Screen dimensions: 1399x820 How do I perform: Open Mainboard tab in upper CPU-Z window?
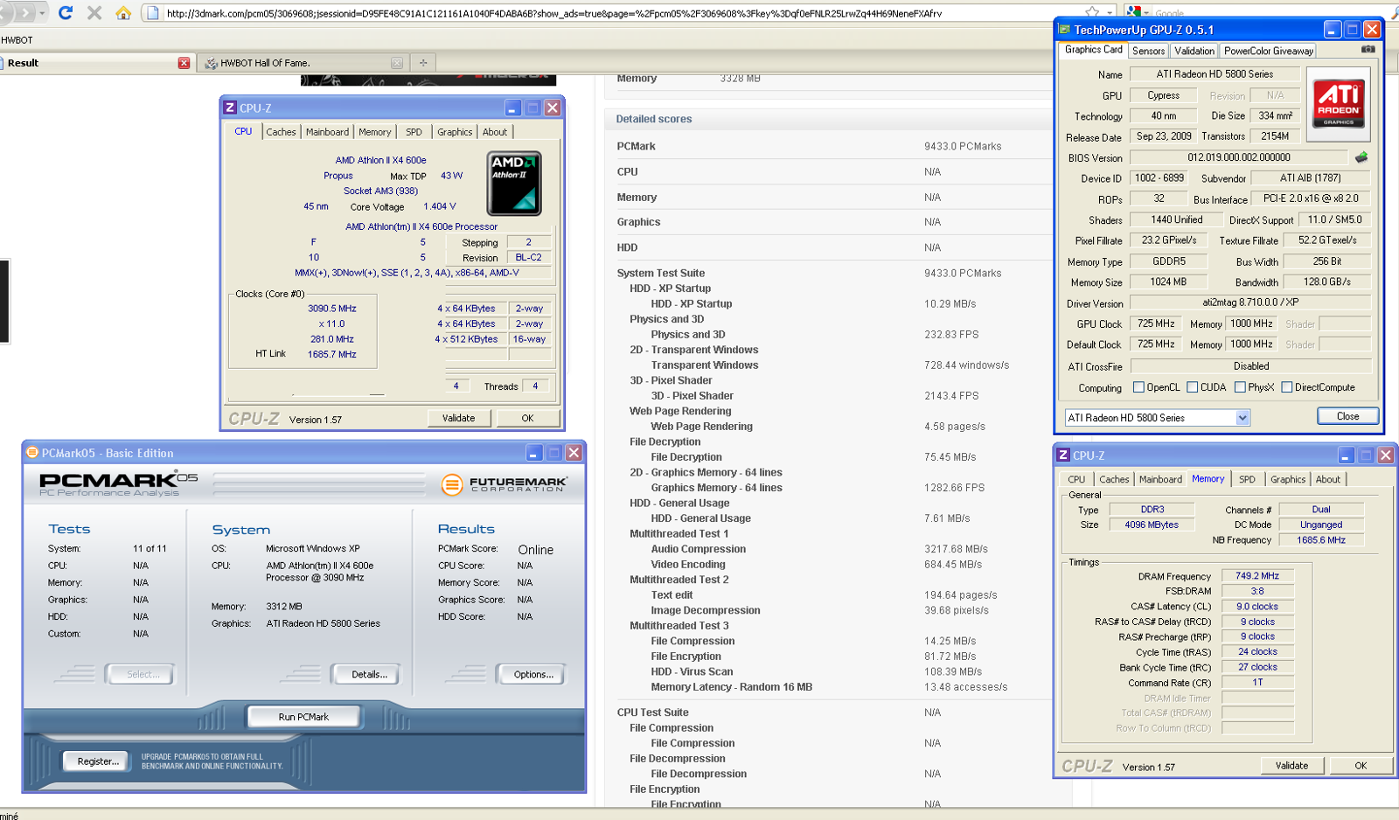pos(327,132)
